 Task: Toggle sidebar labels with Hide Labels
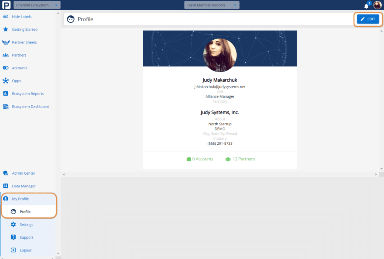pyautogui.click(x=5, y=16)
